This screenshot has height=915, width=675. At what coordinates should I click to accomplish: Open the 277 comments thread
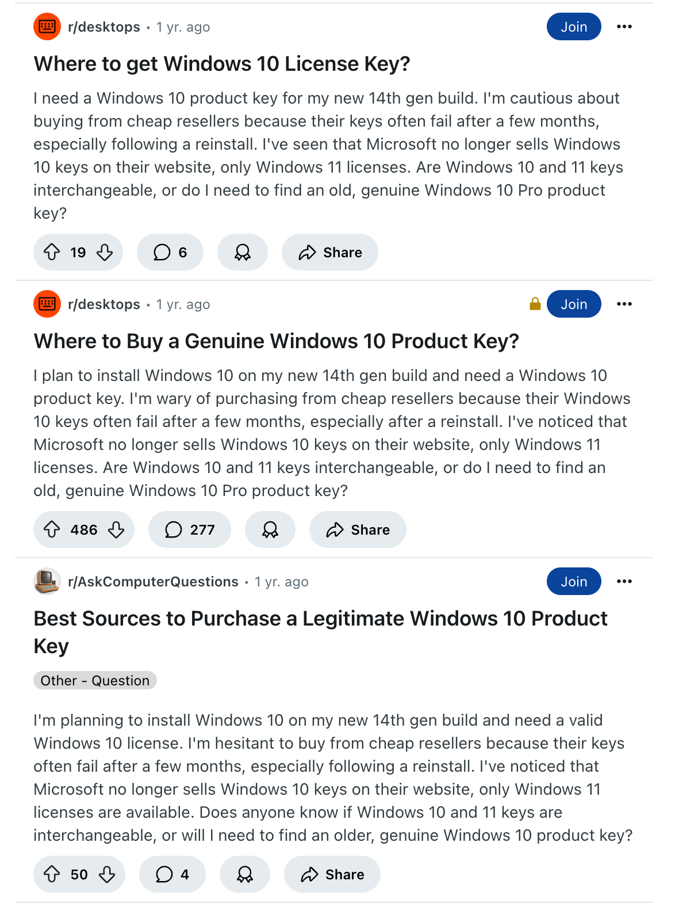190,529
